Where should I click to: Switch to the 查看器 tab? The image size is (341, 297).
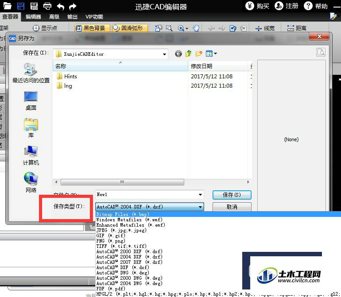[x=10, y=17]
